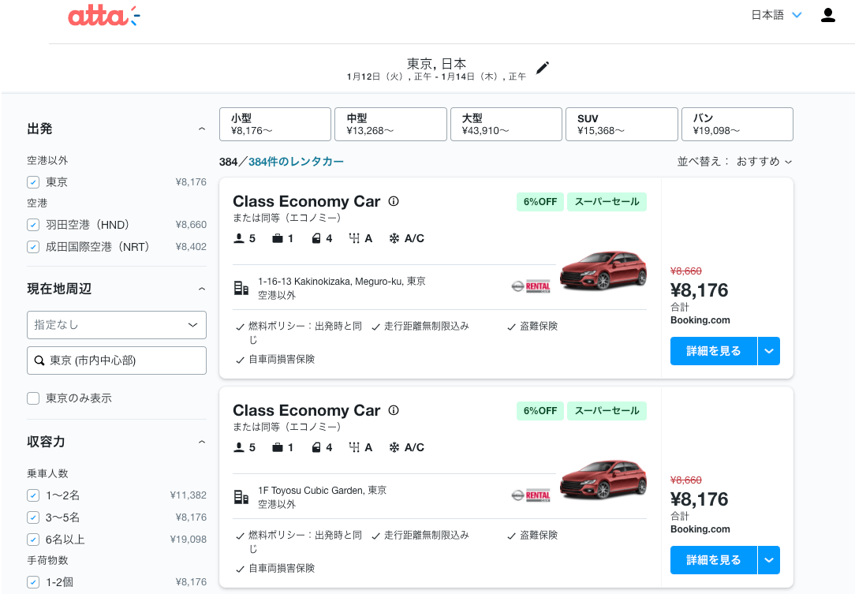Click the user account icon at top right
The height and width of the screenshot is (594, 855).
coord(827,14)
